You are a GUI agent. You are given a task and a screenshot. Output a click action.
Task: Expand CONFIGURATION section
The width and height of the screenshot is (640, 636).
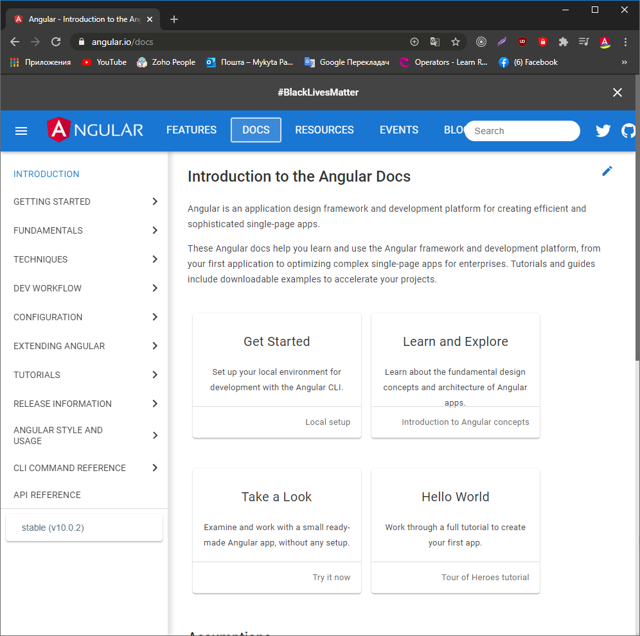point(84,317)
